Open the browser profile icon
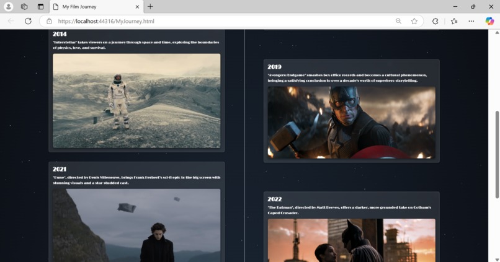 (x=8, y=6)
